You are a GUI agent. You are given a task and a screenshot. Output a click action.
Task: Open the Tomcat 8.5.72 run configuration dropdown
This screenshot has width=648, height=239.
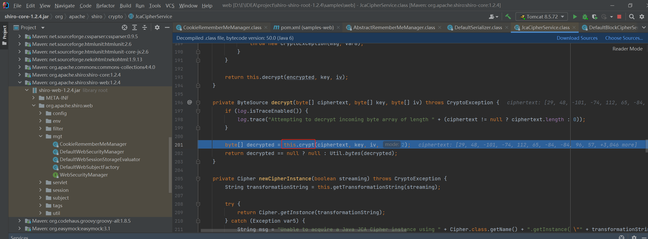click(x=542, y=17)
